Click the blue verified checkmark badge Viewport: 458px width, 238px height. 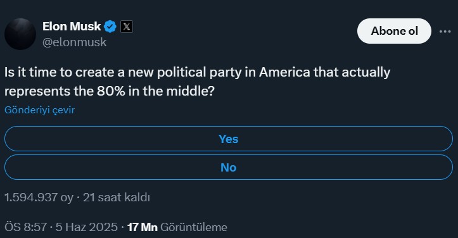[110, 27]
